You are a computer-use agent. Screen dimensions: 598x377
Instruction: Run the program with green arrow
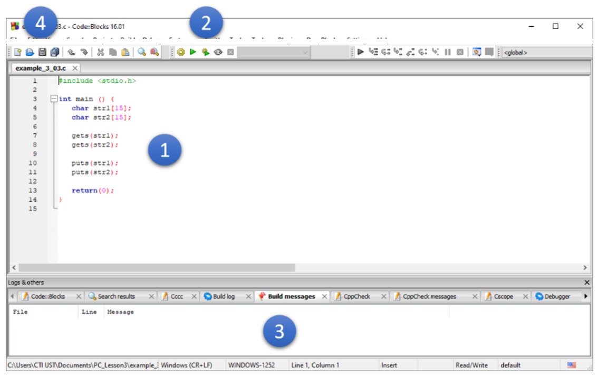tap(193, 52)
